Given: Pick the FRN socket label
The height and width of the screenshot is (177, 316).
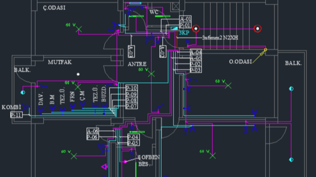Looking at the screenshot, I should pos(72,97).
